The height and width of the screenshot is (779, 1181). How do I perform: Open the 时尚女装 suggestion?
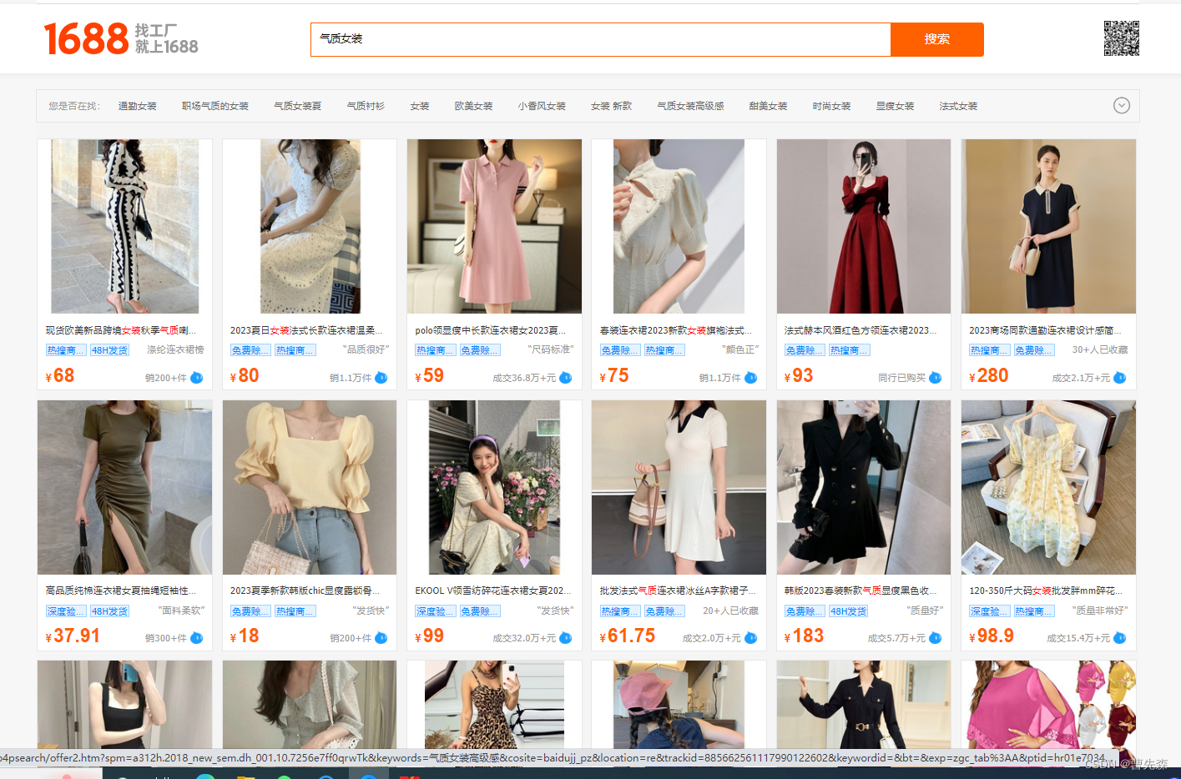831,106
